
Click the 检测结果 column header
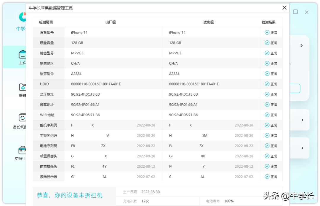click(268, 22)
